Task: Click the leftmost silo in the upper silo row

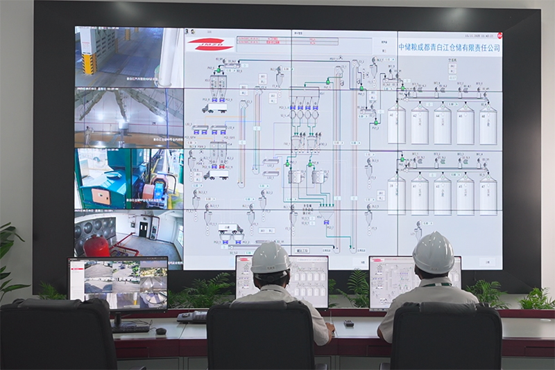Action: (x=396, y=125)
